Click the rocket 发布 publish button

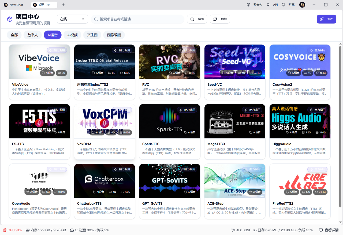(x=326, y=19)
